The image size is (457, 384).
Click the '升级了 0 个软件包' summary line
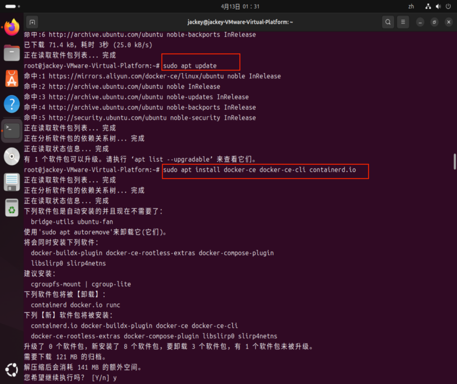tap(169, 347)
